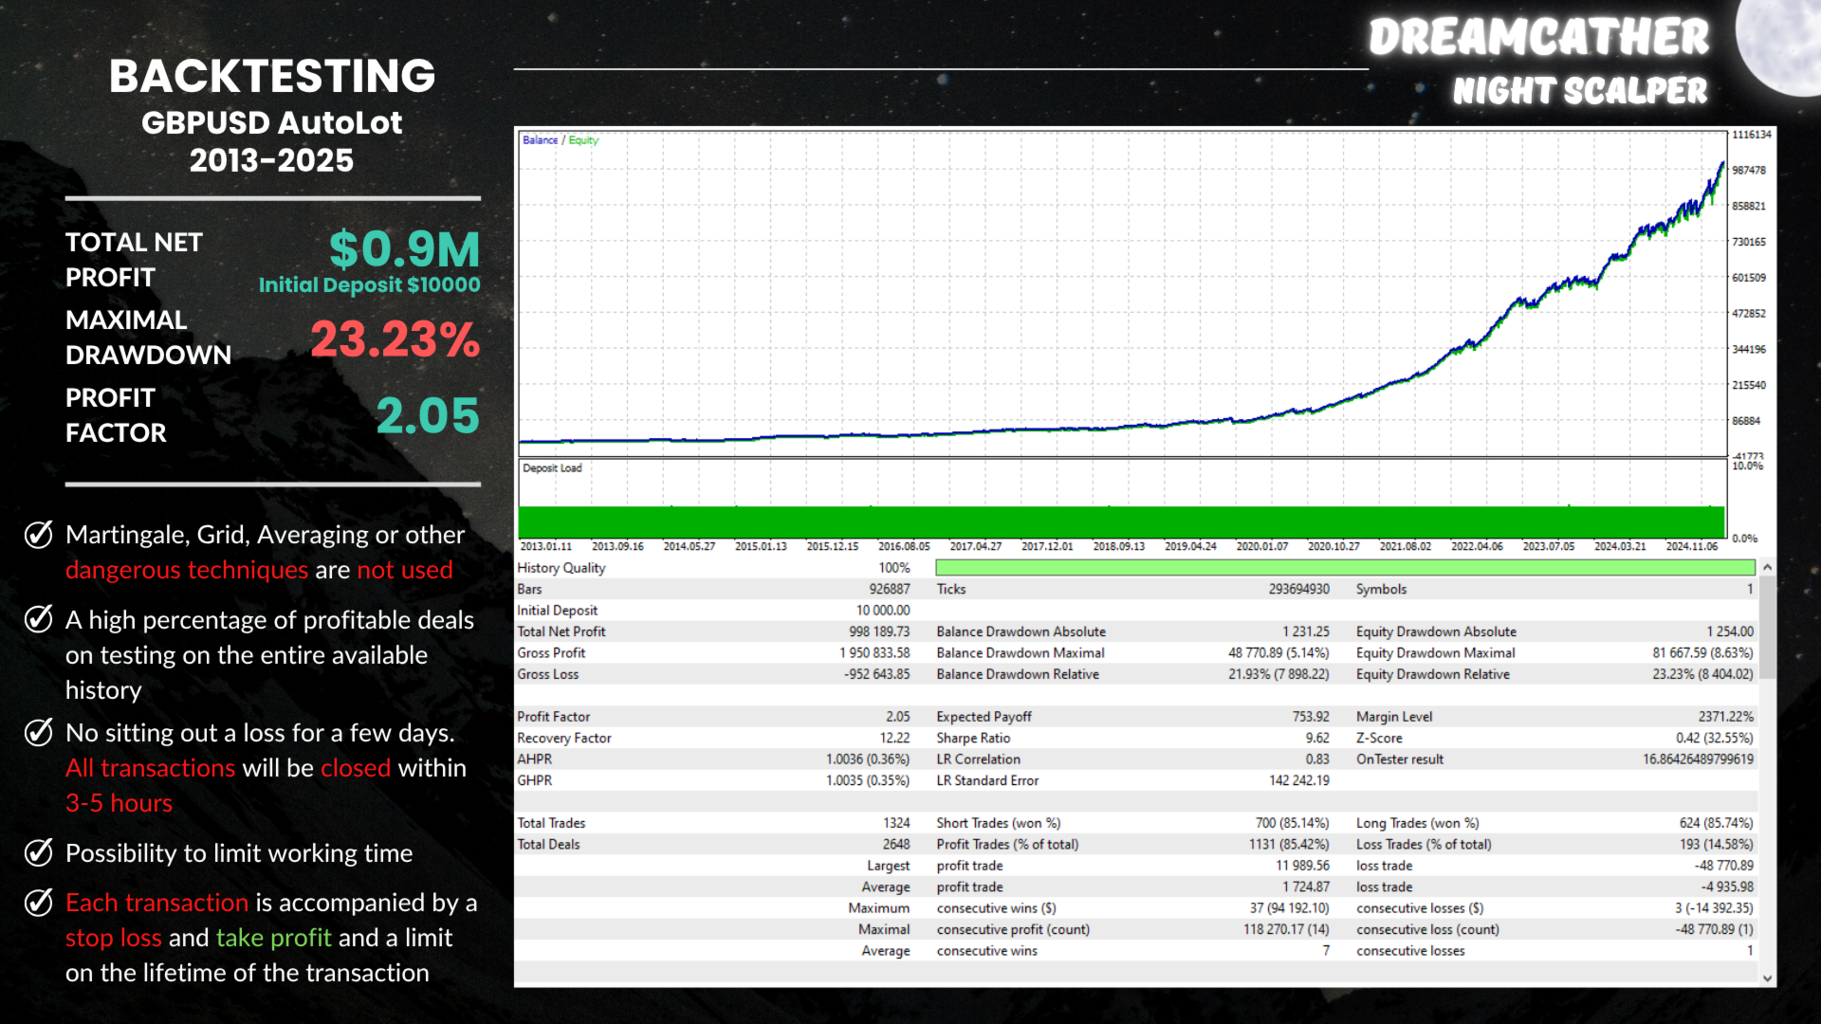Select the Profit Factor 2.05 report value
The image size is (1821, 1024).
pyautogui.click(x=897, y=717)
